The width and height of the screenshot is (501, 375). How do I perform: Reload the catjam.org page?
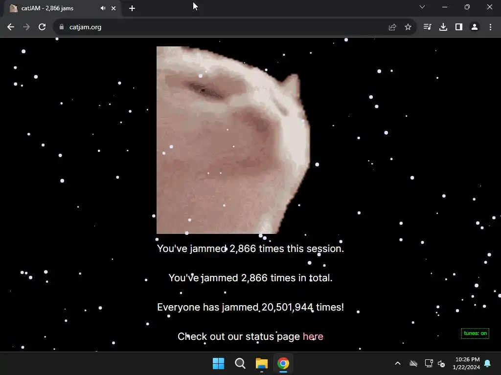coord(42,27)
